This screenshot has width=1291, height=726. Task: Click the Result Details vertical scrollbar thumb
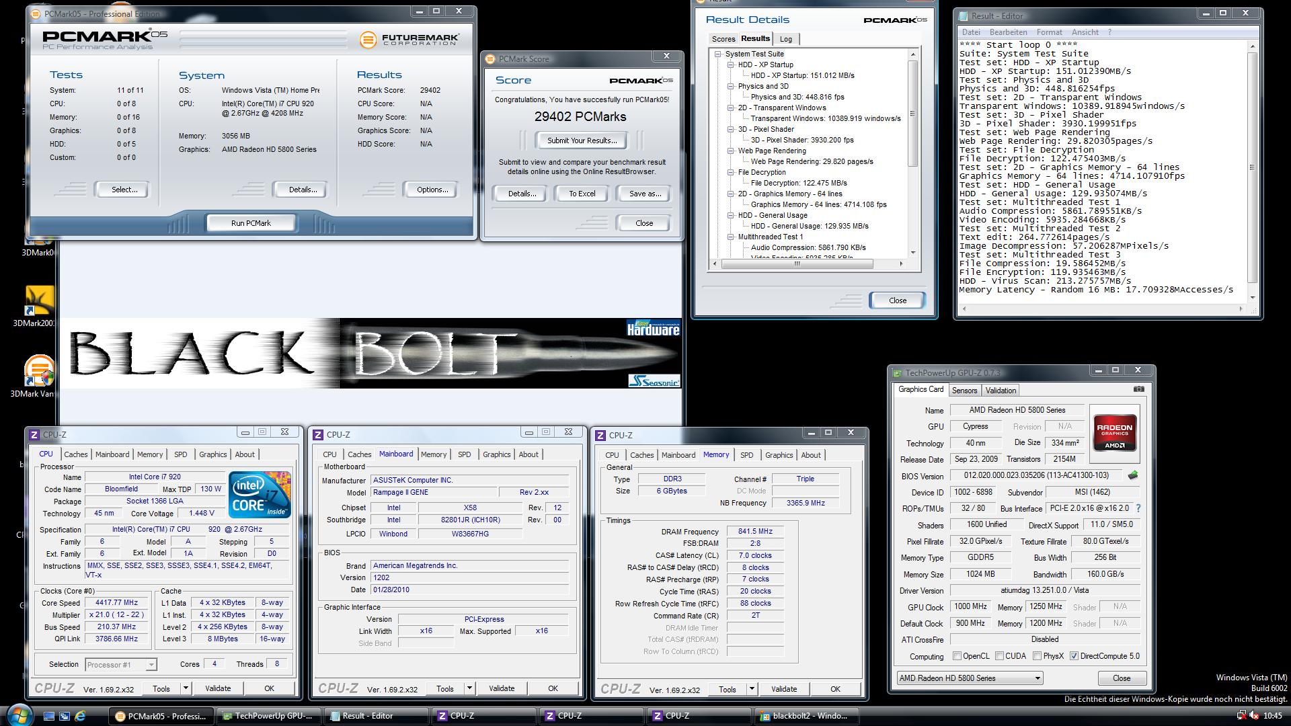tap(912, 114)
